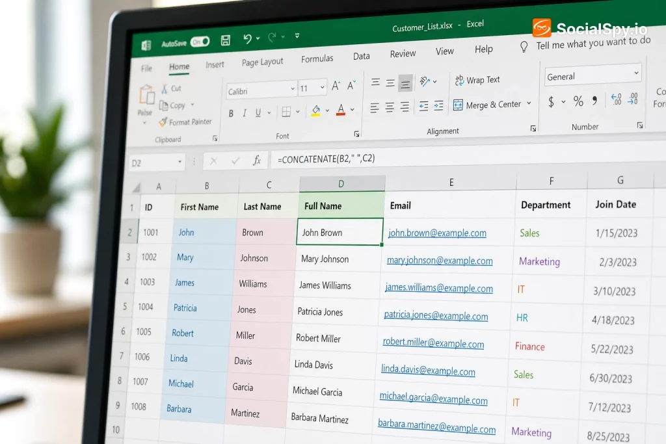
Task: Open the Merge & Center dropdown arrow
Action: [529, 103]
